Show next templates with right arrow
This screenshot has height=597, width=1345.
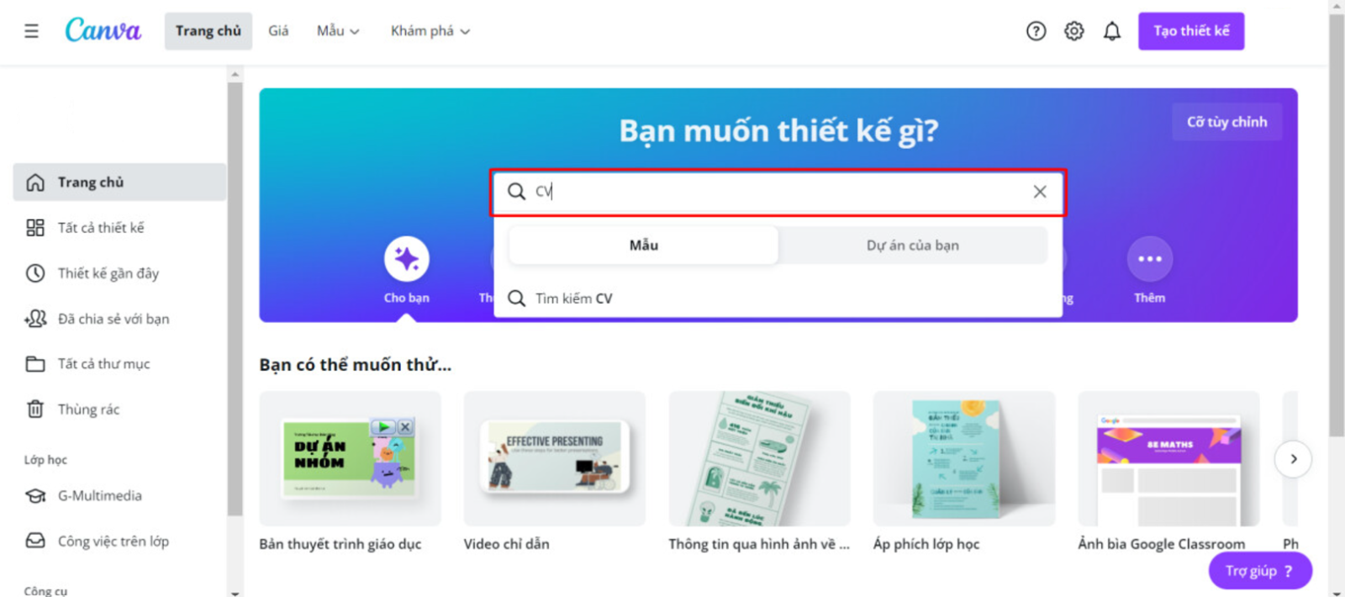tap(1293, 459)
